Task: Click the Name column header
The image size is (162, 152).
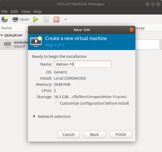Action: click(6, 28)
